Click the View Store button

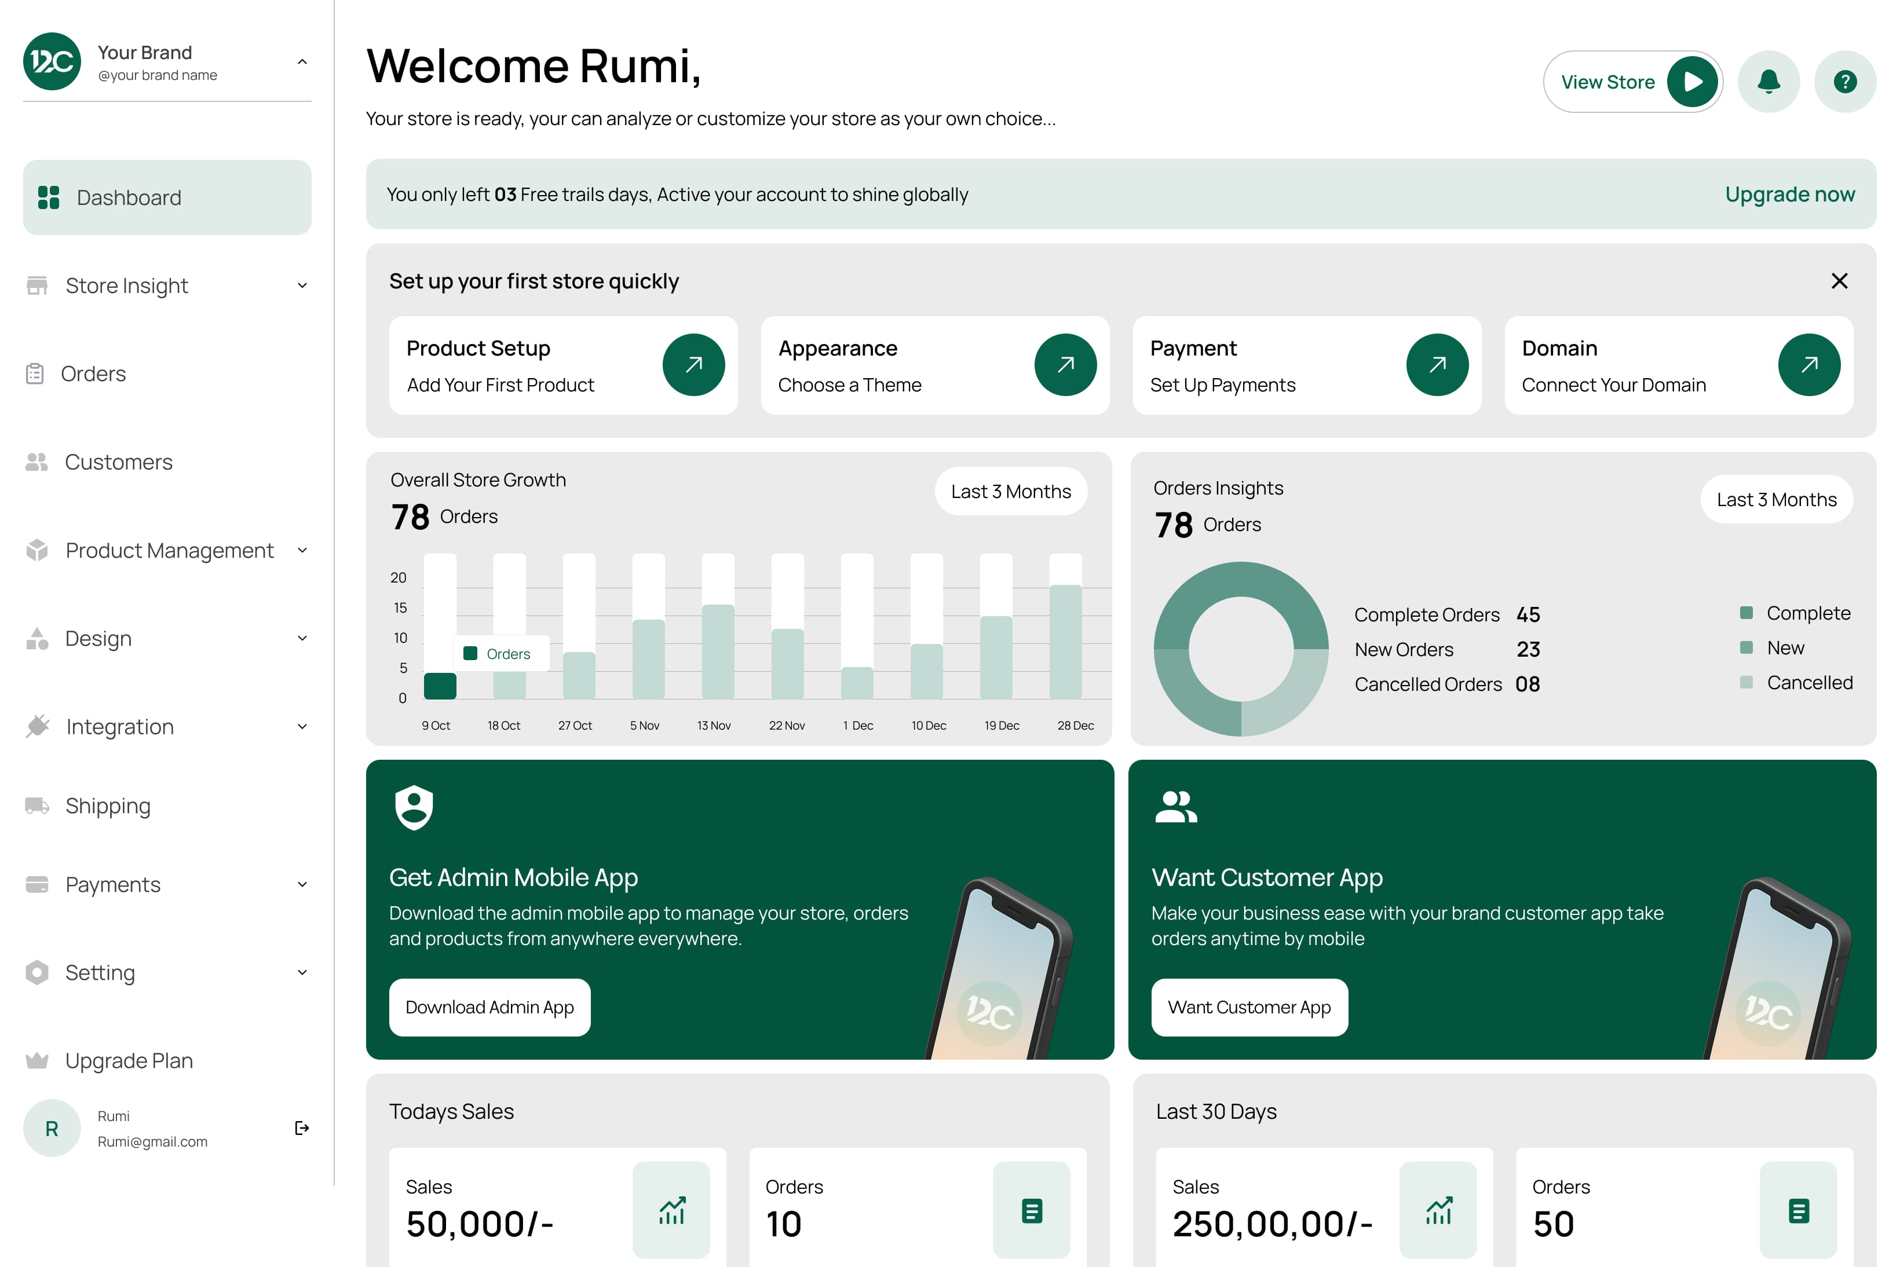click(1632, 82)
